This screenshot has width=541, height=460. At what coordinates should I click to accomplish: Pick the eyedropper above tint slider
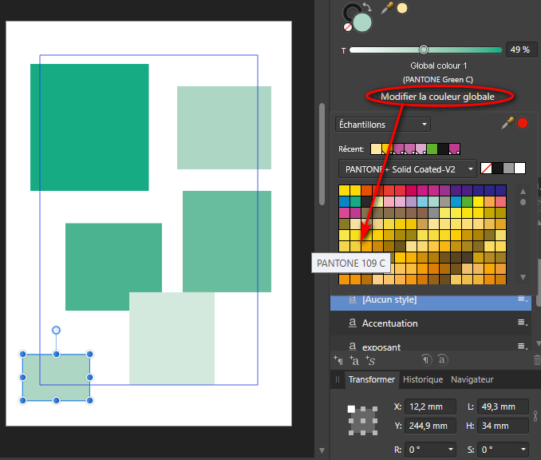[x=386, y=8]
